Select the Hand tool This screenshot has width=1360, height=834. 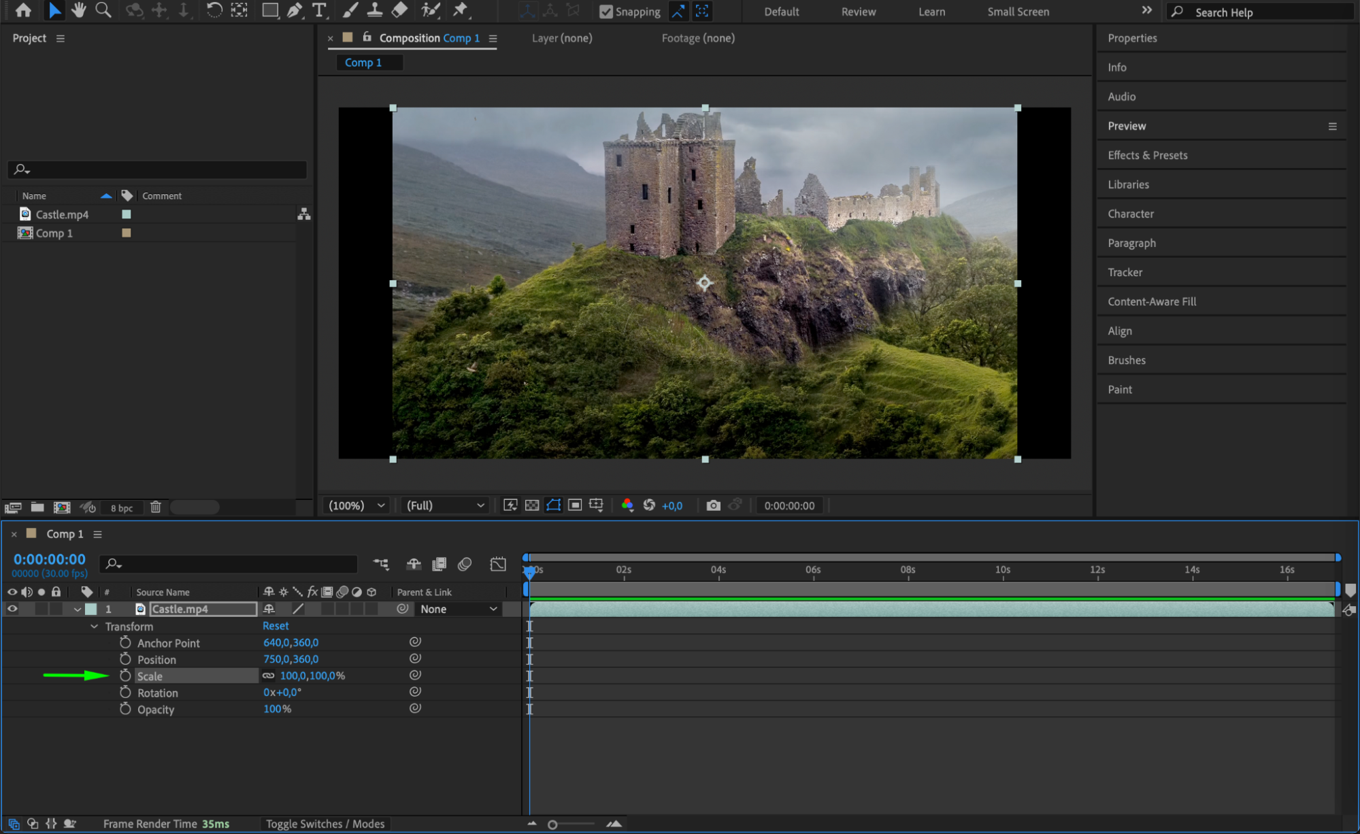[x=79, y=10]
